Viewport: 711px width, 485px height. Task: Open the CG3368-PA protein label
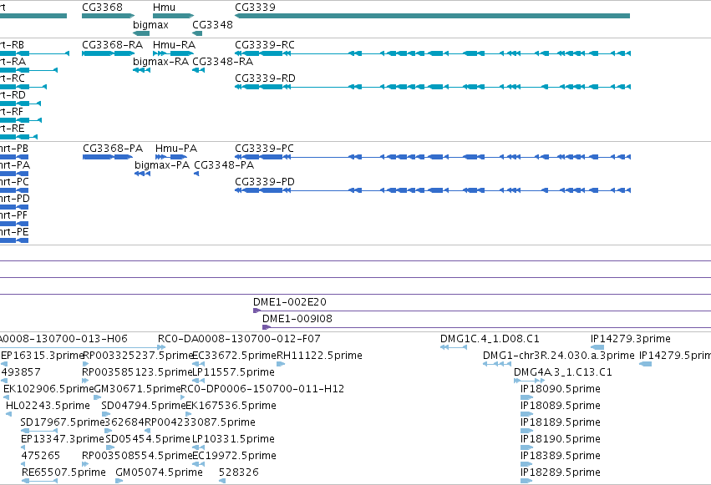click(x=113, y=149)
